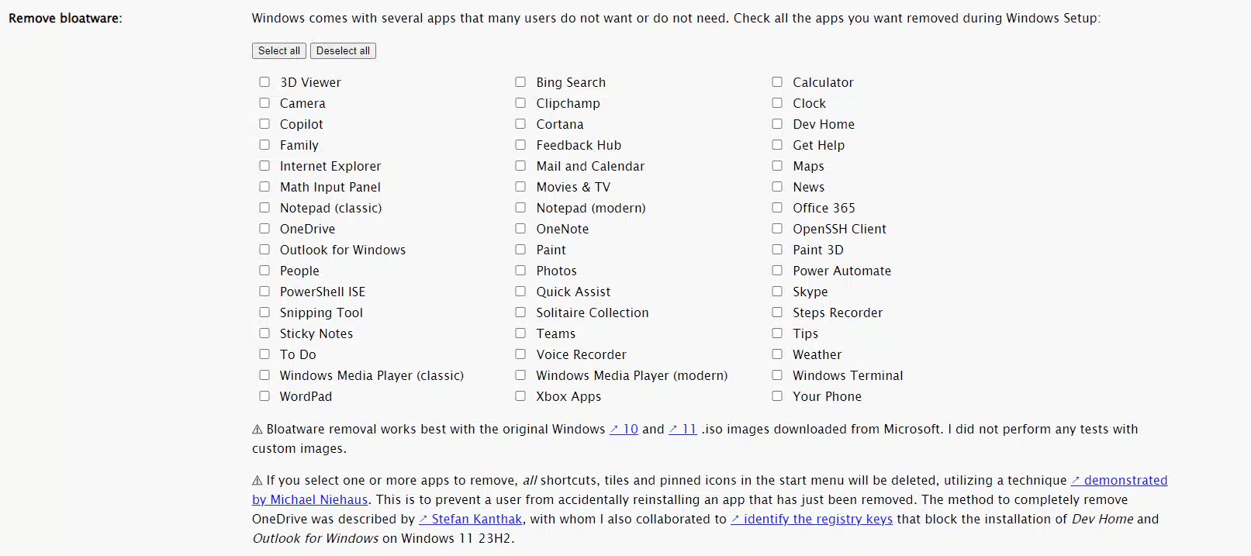Image resolution: width=1251 pixels, height=556 pixels.
Task: Tick the People checkbox
Action: click(x=264, y=270)
